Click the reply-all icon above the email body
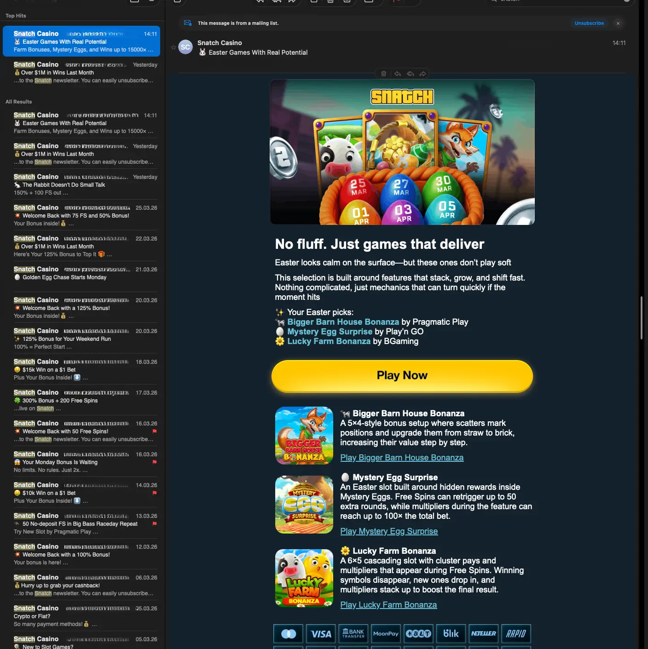 click(410, 74)
